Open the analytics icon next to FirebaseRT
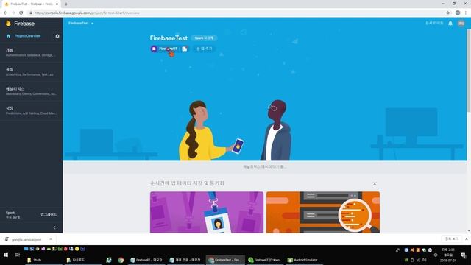Screen dimensions: 471x265 point(185,49)
